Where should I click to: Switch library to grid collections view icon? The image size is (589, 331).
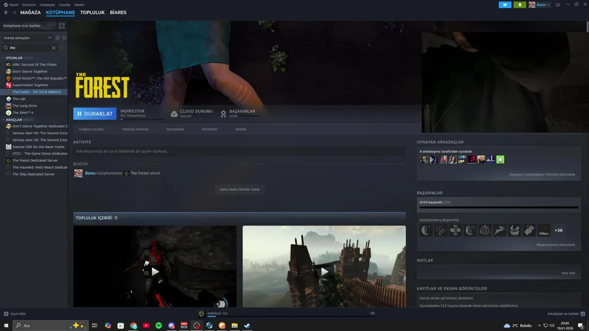62,26
